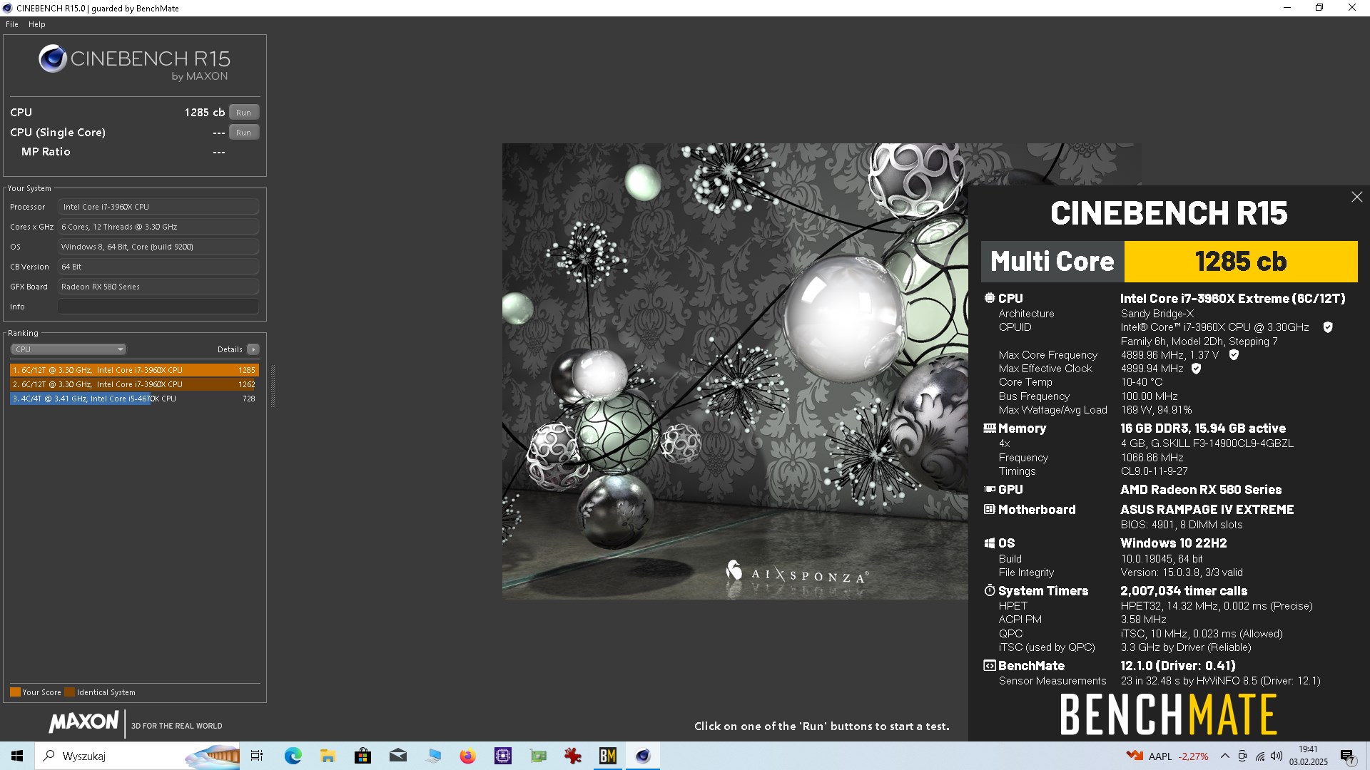
Task: Run the CPU Single Core test
Action: click(x=244, y=133)
